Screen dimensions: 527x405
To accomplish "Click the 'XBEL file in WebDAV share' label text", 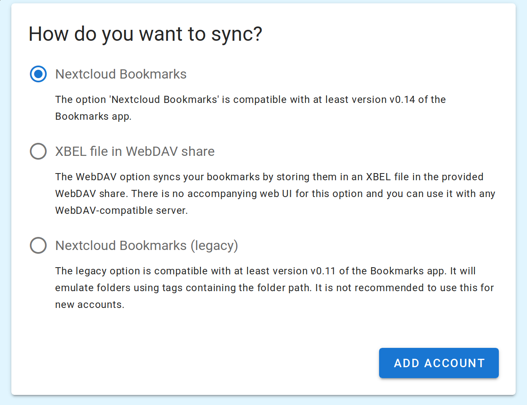I will 134,151.
